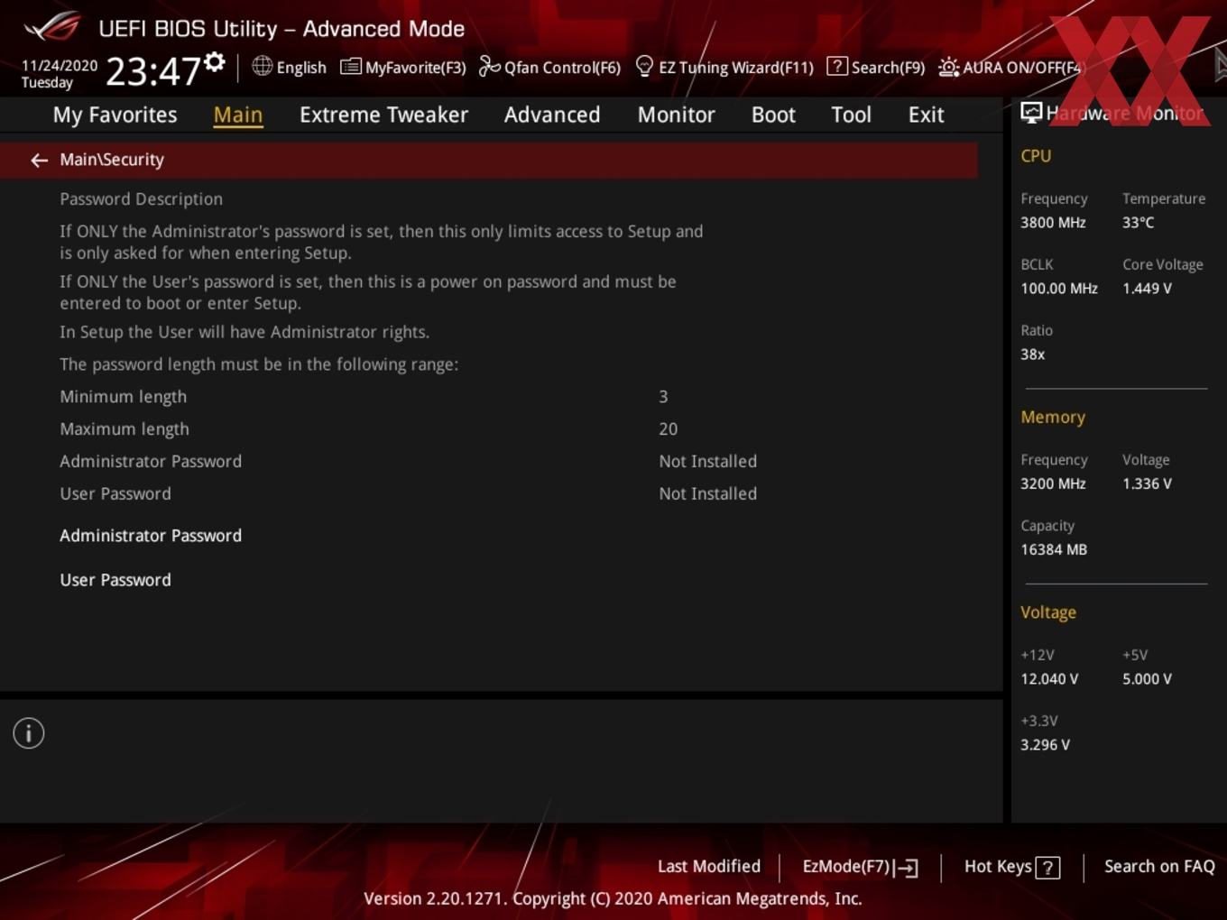Open the Tool tab
Image resolution: width=1227 pixels, height=920 pixels.
[x=851, y=115]
